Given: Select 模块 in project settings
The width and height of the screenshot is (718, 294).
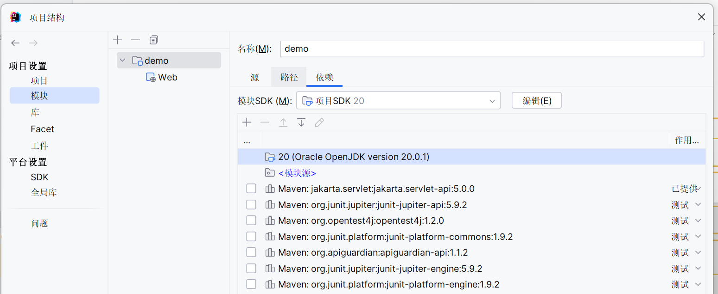Looking at the screenshot, I should (54, 96).
